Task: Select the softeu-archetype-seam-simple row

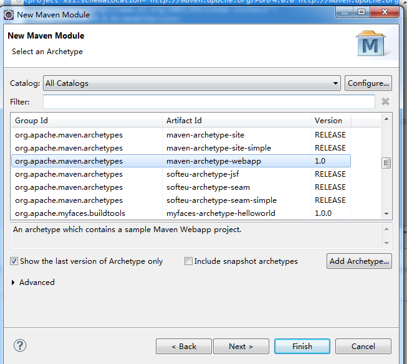Action: click(181, 200)
